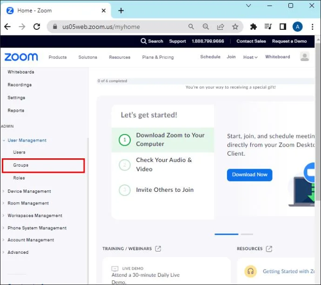Select step 3 Invite Others to Join

[163, 190]
